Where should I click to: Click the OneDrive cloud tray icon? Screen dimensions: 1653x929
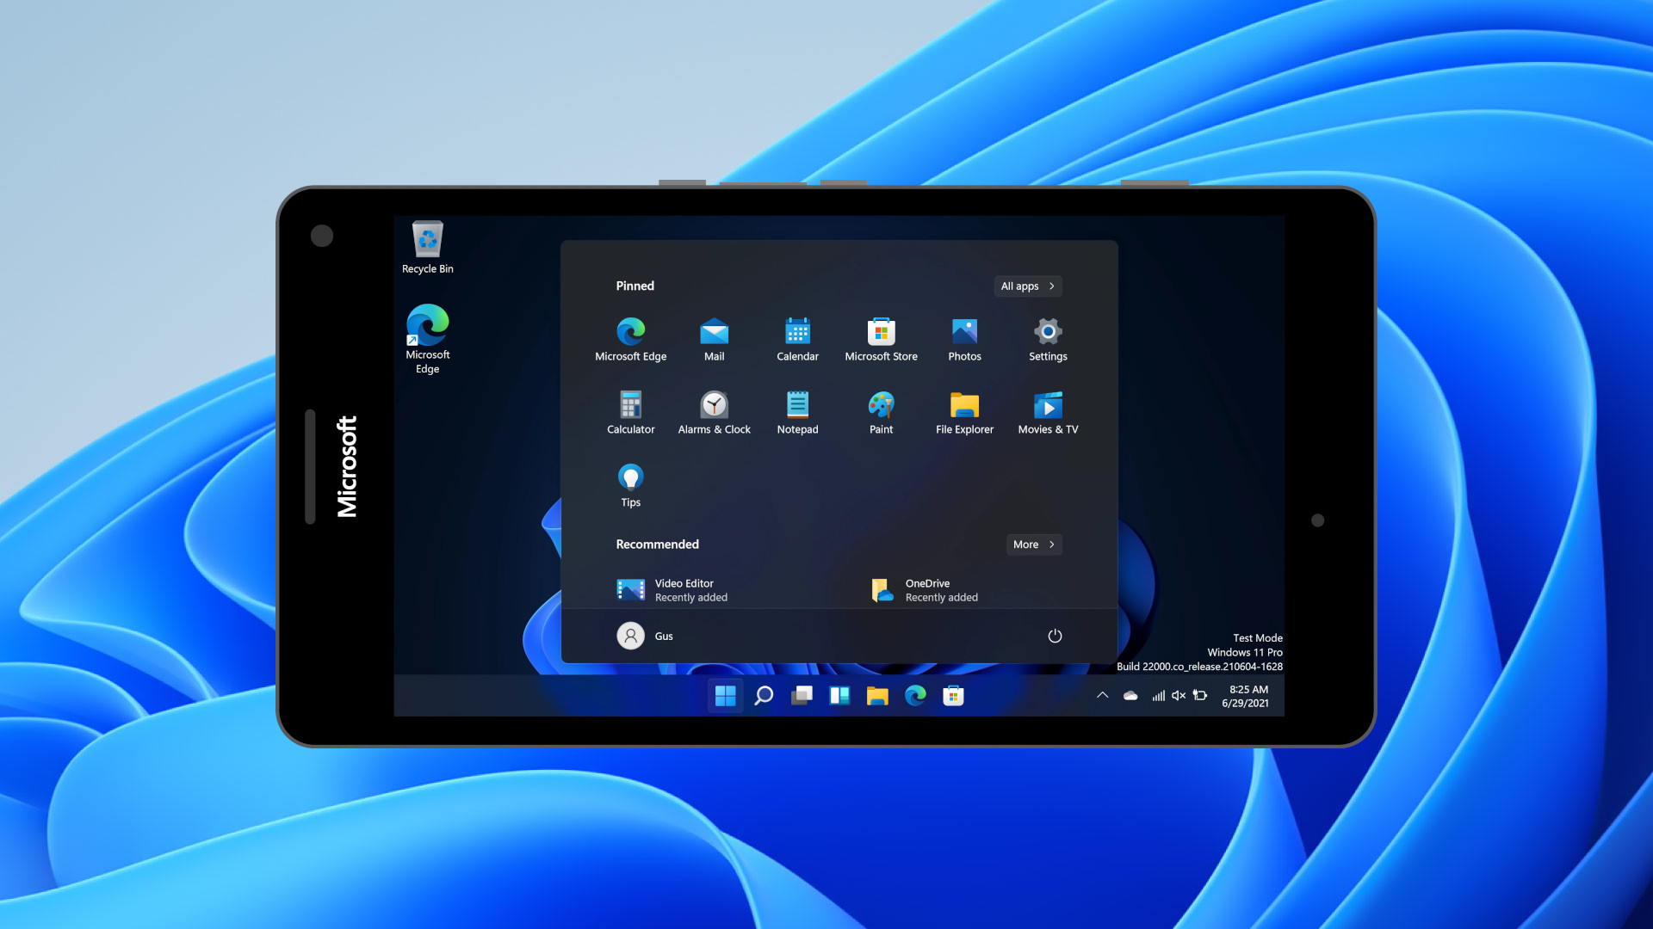[x=1130, y=696]
